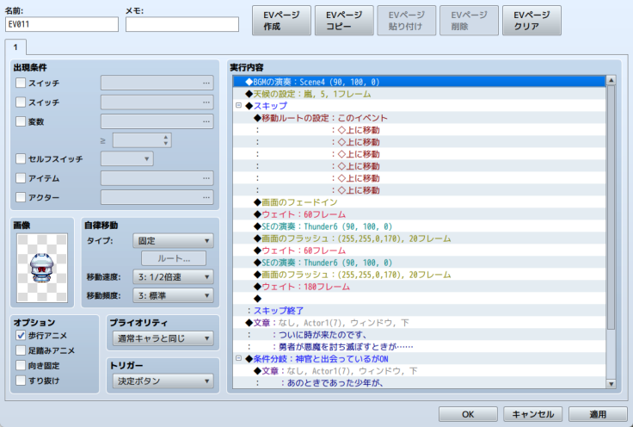
Task: Collapse the スキップ command block
Action: (x=239, y=106)
